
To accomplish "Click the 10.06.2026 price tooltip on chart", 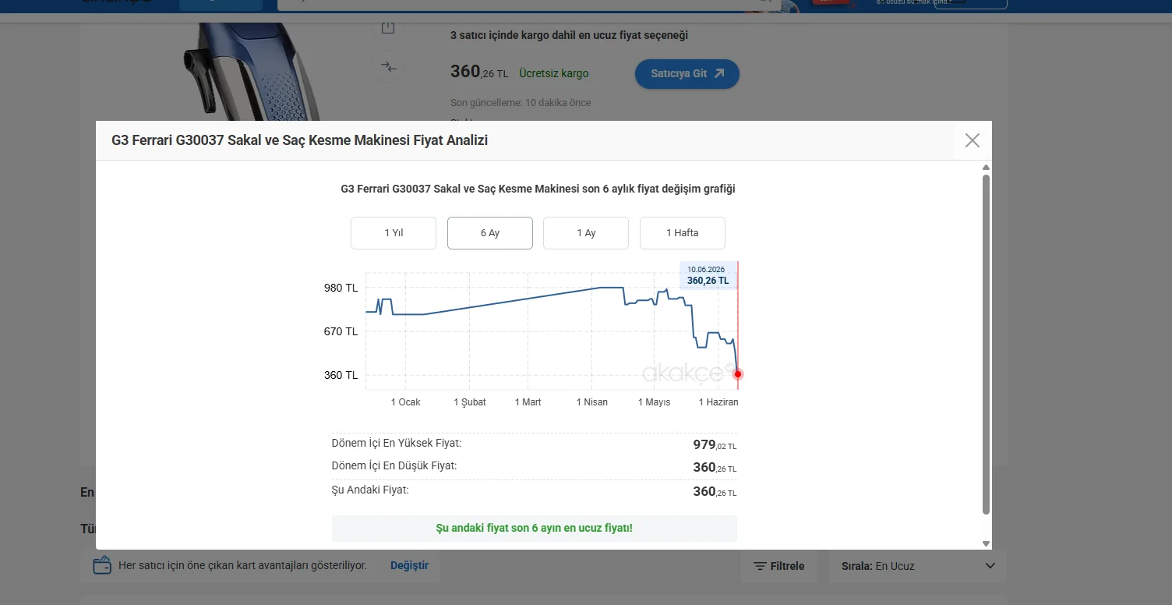I will 708,275.
